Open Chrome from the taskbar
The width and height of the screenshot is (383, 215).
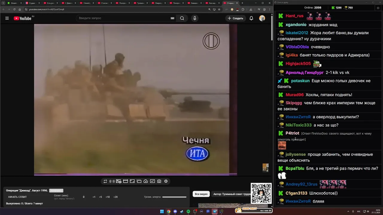click(169, 211)
